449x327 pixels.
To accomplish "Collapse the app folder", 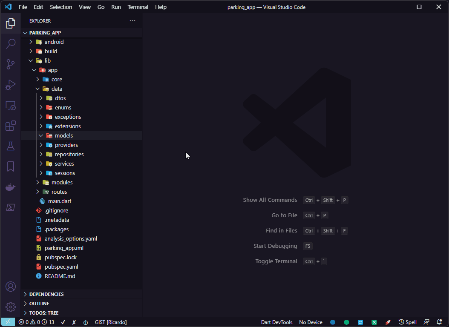I will [35, 70].
